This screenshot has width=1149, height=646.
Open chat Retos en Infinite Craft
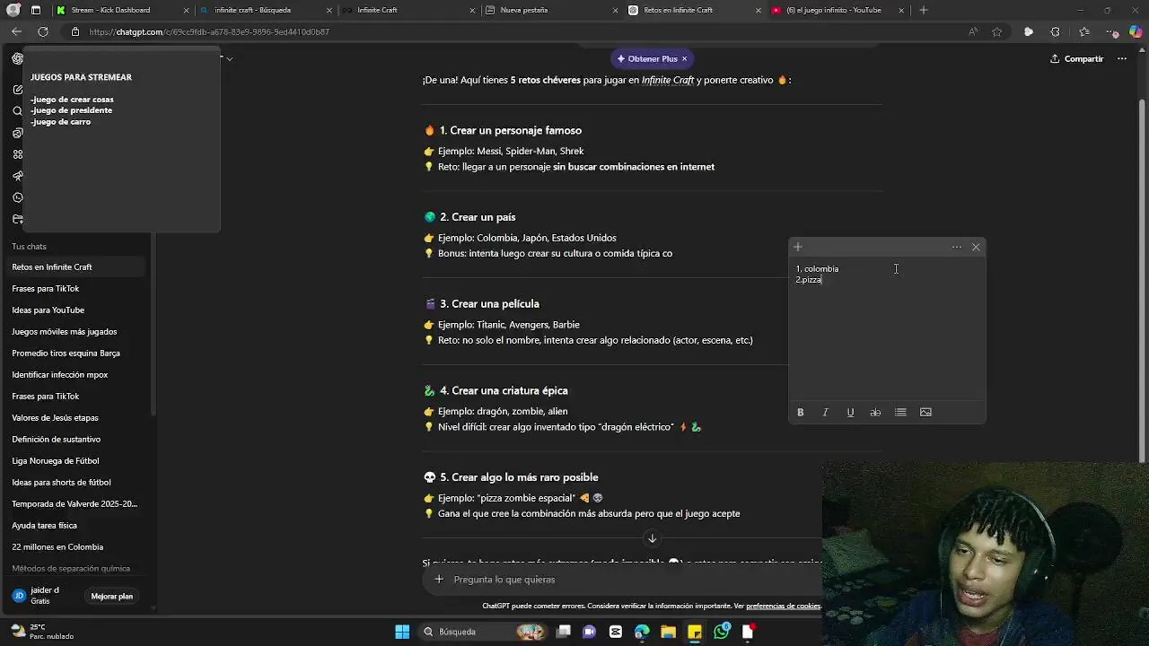(77, 266)
